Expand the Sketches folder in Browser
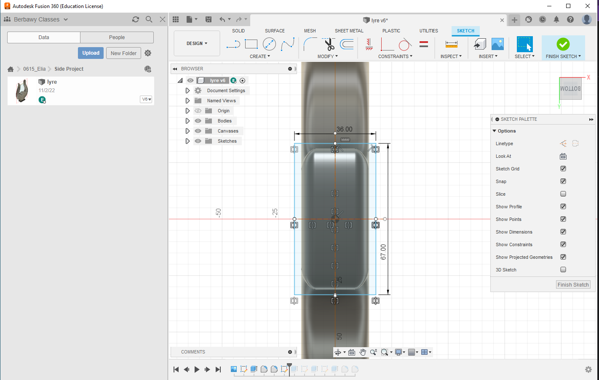The image size is (599, 380). click(187, 141)
